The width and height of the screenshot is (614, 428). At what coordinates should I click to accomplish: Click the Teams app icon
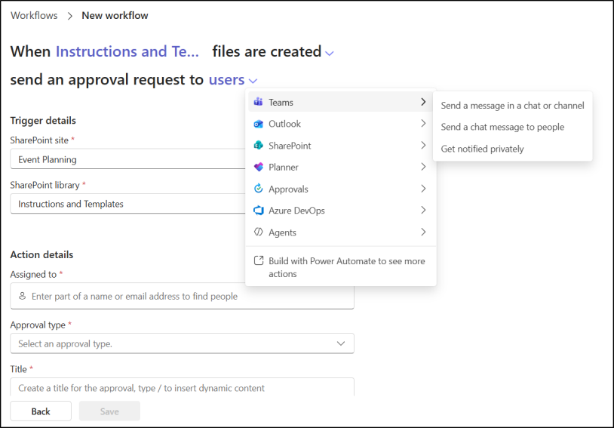point(259,102)
